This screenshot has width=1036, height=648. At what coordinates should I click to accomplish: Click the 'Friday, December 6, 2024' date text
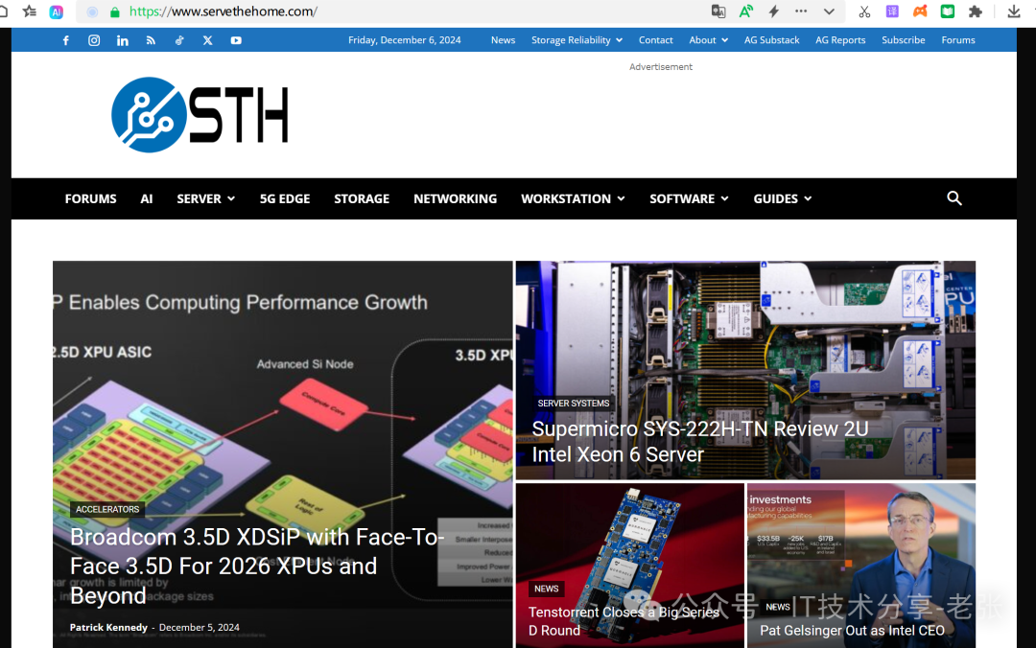tap(405, 40)
